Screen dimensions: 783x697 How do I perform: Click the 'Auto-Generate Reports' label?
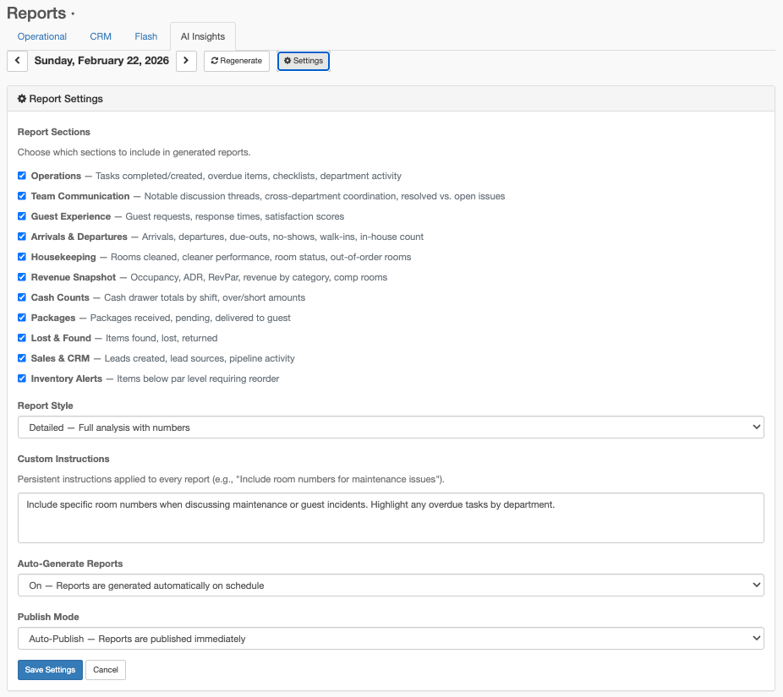click(x=70, y=564)
